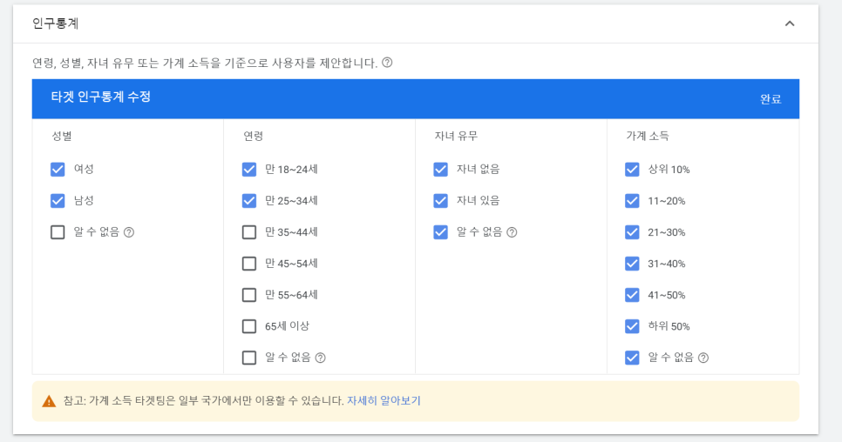The width and height of the screenshot is (842, 442).
Task: Open help icon beside age 알 수 없음
Action: point(320,358)
